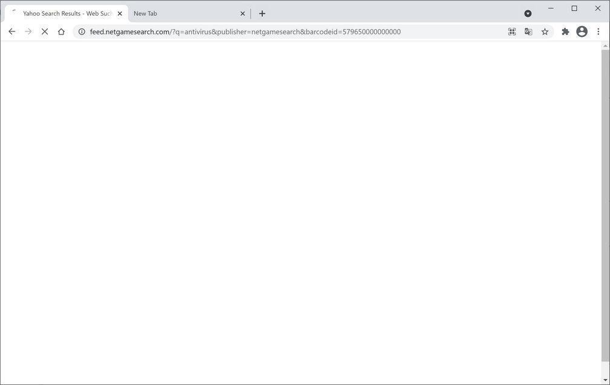Open Chrome's three-dot menu

tap(599, 32)
